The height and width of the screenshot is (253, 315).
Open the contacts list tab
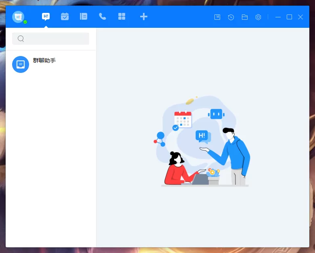(x=84, y=17)
